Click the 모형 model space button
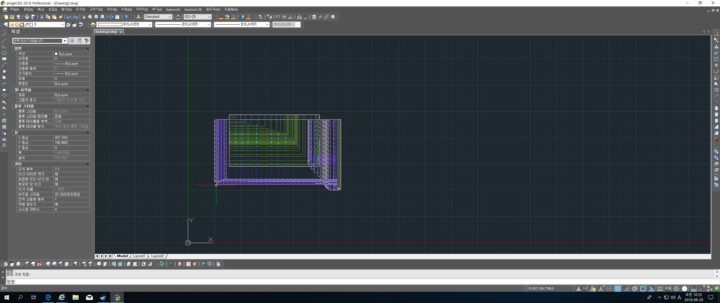The width and height of the screenshot is (720, 303). pos(668,288)
